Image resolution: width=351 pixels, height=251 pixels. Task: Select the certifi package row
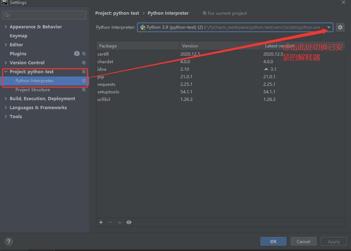click(x=221, y=54)
